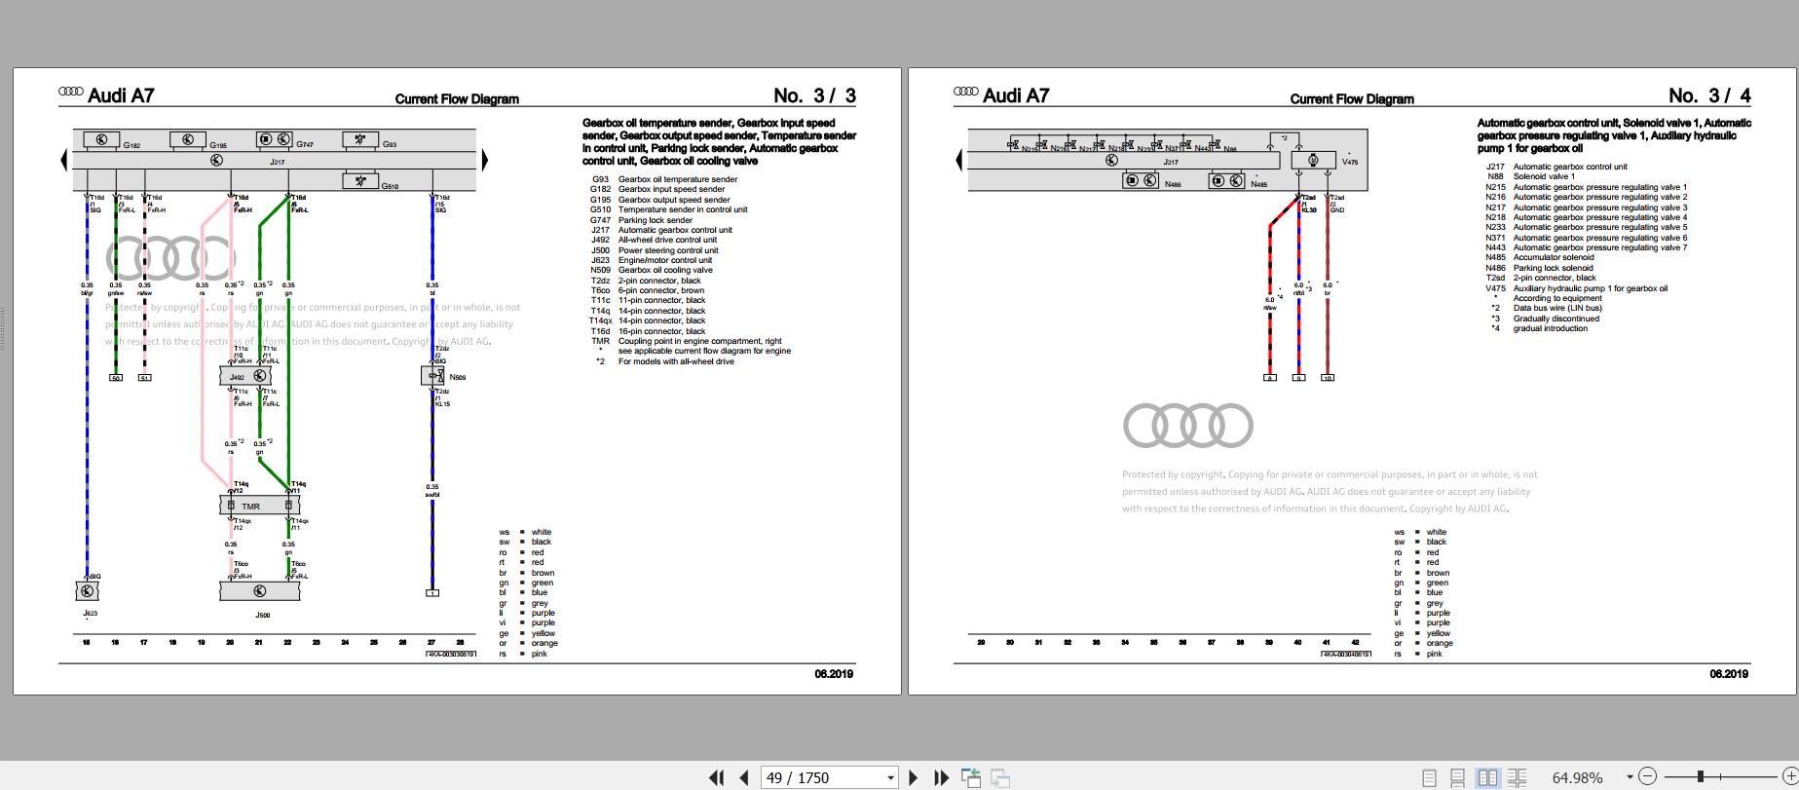Viewport: 1799px width, 790px height.
Task: Select two-page facing view
Action: tap(1487, 777)
